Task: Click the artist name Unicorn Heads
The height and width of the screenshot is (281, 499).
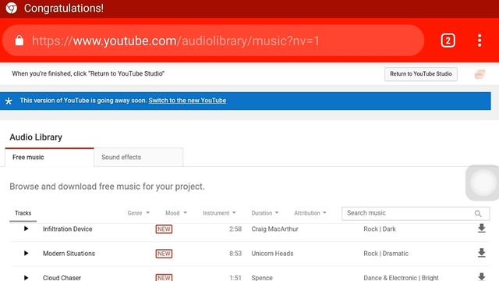Action: click(x=272, y=253)
